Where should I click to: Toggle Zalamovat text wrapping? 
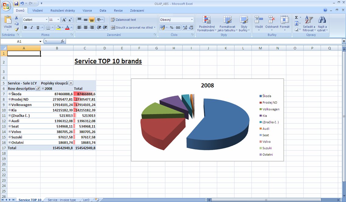tap(123, 20)
